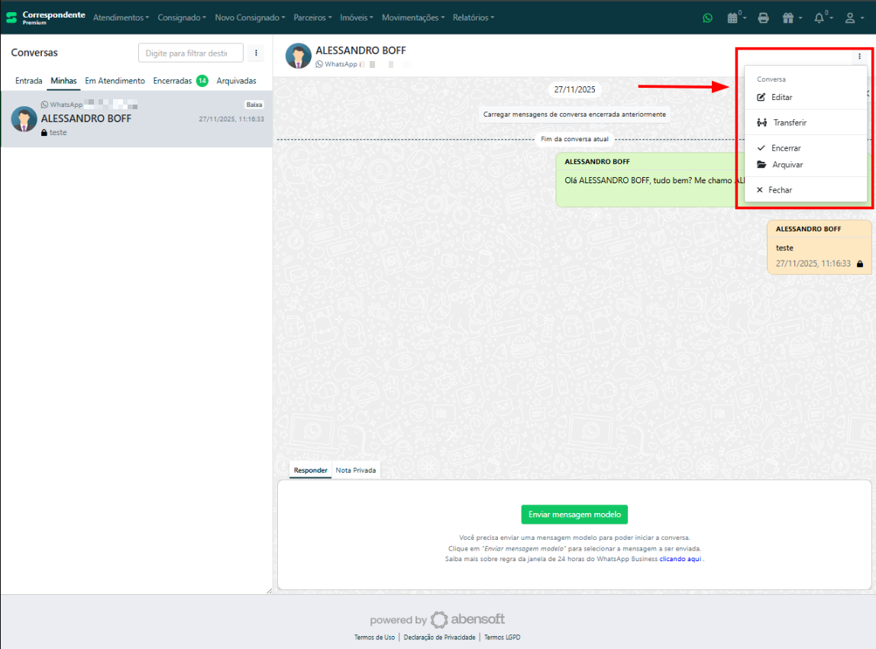Viewport: 876px width, 649px height.
Task: Click the conversation options kebab icon
Action: click(859, 56)
